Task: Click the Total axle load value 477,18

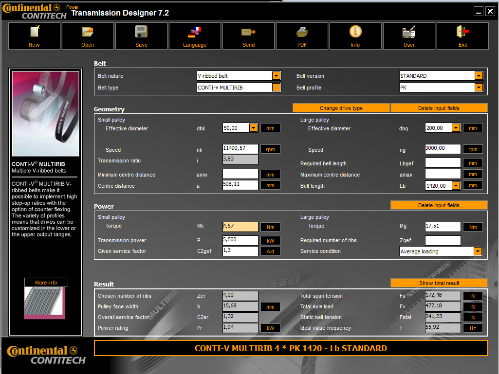Action: point(443,306)
